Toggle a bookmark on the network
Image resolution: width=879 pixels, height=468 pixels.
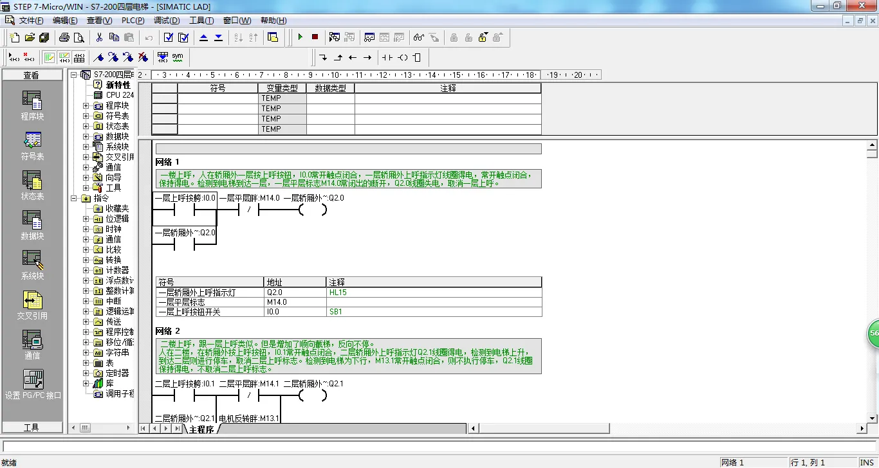pyautogui.click(x=98, y=57)
